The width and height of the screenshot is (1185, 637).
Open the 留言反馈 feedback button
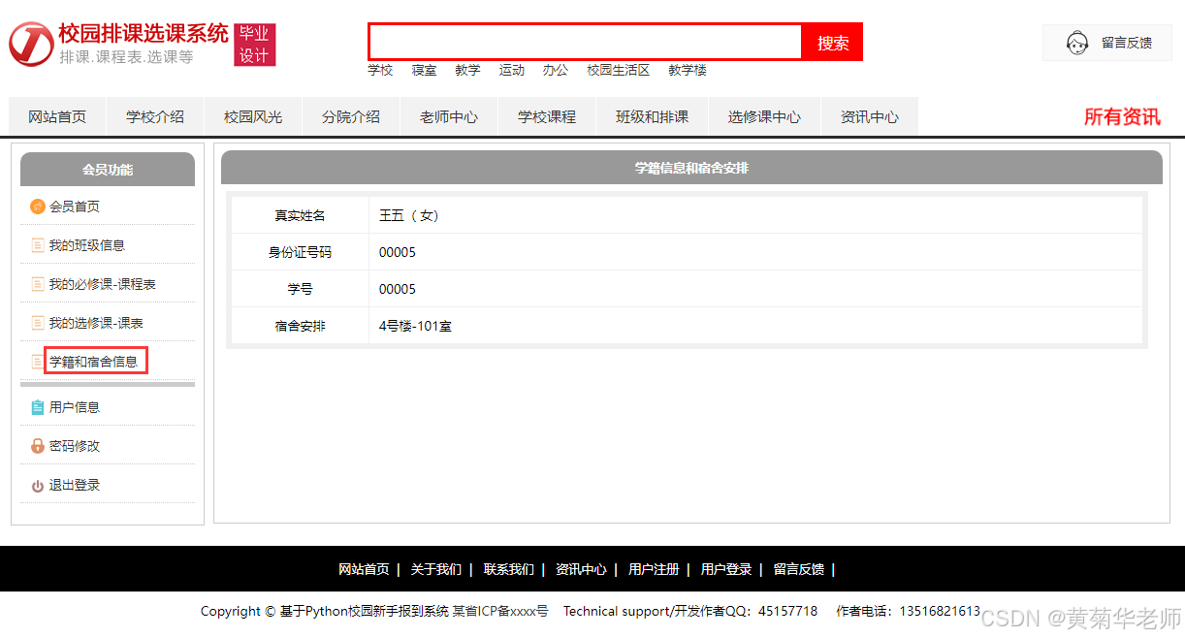(1107, 43)
